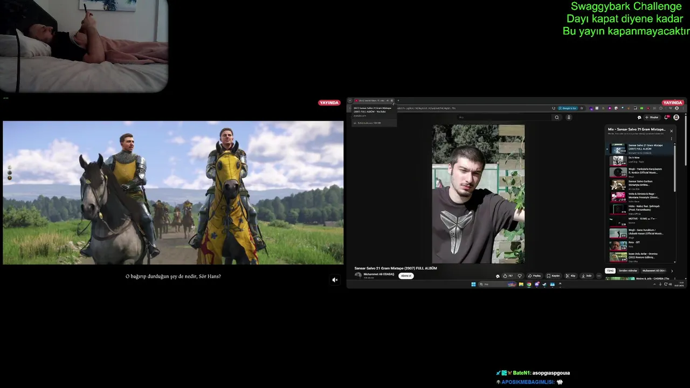This screenshot has height=388, width=690.
Task: Open the YouTube account avatar menu
Action: [676, 117]
